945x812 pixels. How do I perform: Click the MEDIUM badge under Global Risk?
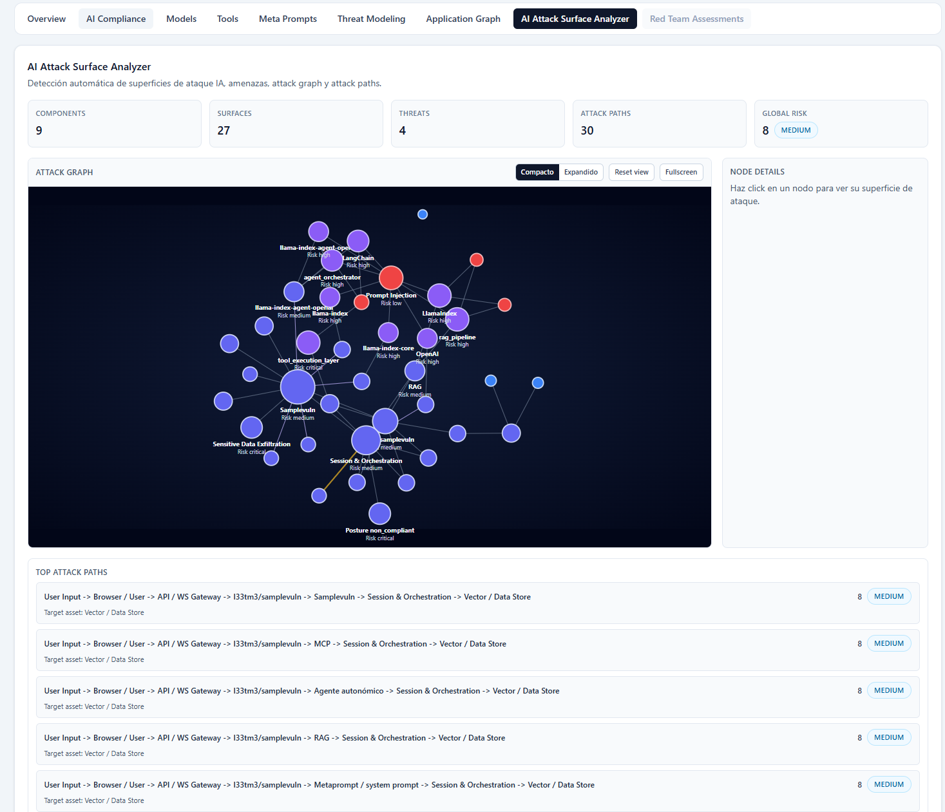point(796,129)
